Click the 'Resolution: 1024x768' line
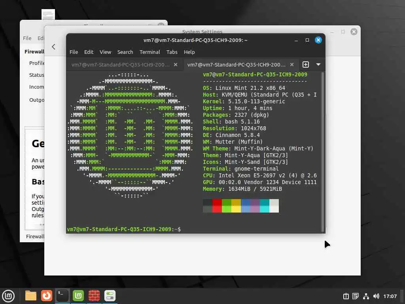The height and width of the screenshot is (304, 405). [234, 129]
